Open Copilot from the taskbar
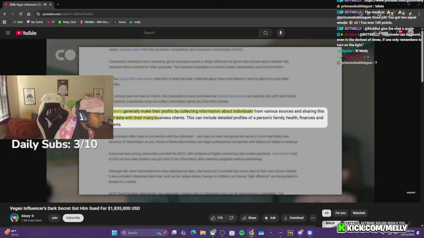The height and width of the screenshot is (238, 424). point(184,233)
